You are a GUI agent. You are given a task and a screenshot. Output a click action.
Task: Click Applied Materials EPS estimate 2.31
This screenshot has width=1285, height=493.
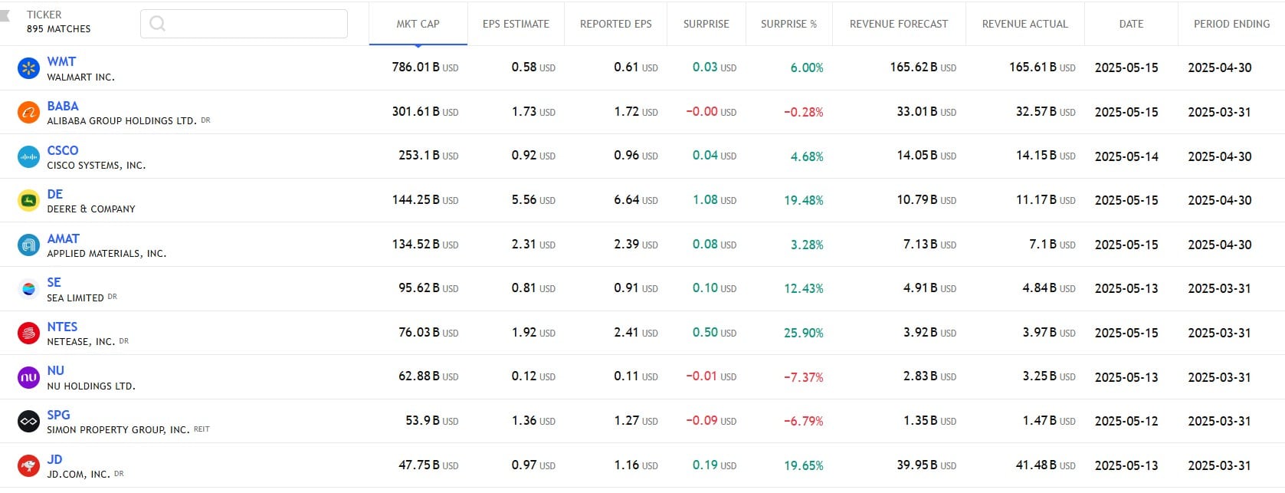533,245
